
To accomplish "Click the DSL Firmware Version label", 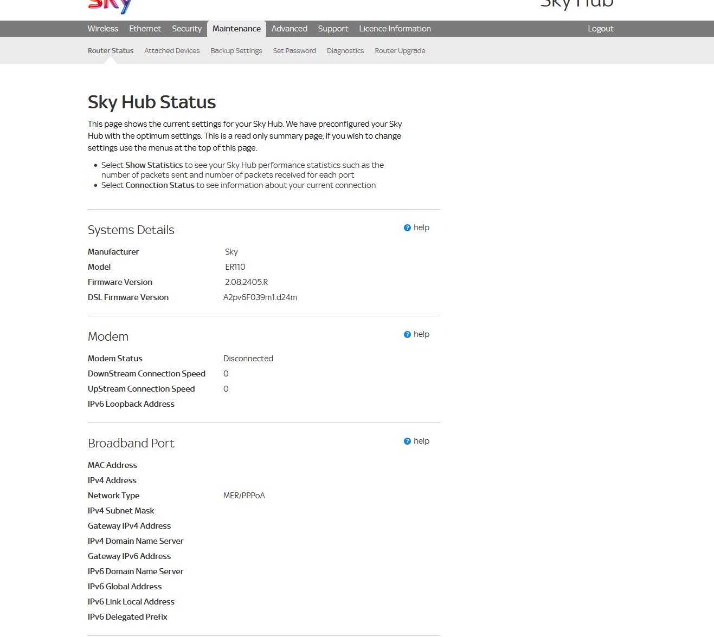I will pyautogui.click(x=128, y=297).
